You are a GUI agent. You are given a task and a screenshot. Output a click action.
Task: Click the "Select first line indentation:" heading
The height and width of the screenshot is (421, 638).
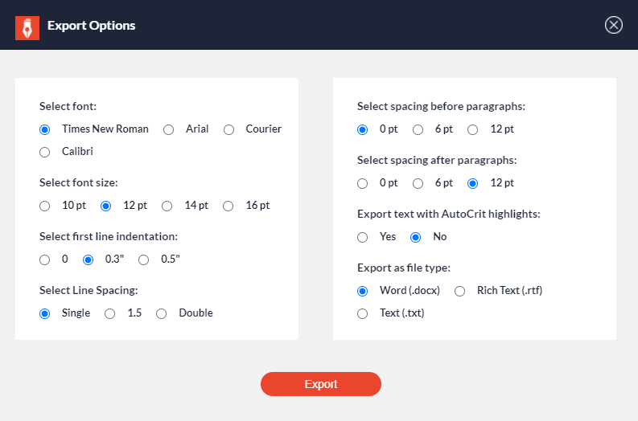[109, 236]
